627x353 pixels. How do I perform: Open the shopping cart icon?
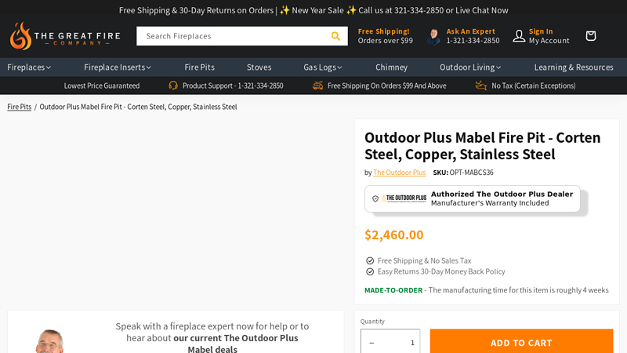pyautogui.click(x=591, y=36)
